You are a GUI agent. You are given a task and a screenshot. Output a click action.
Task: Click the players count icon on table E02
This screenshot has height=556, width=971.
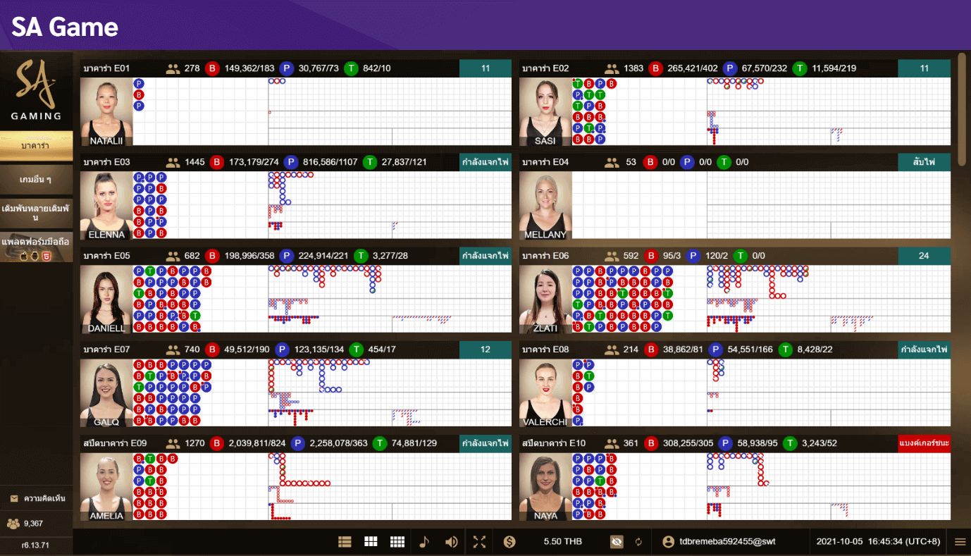pyautogui.click(x=612, y=68)
